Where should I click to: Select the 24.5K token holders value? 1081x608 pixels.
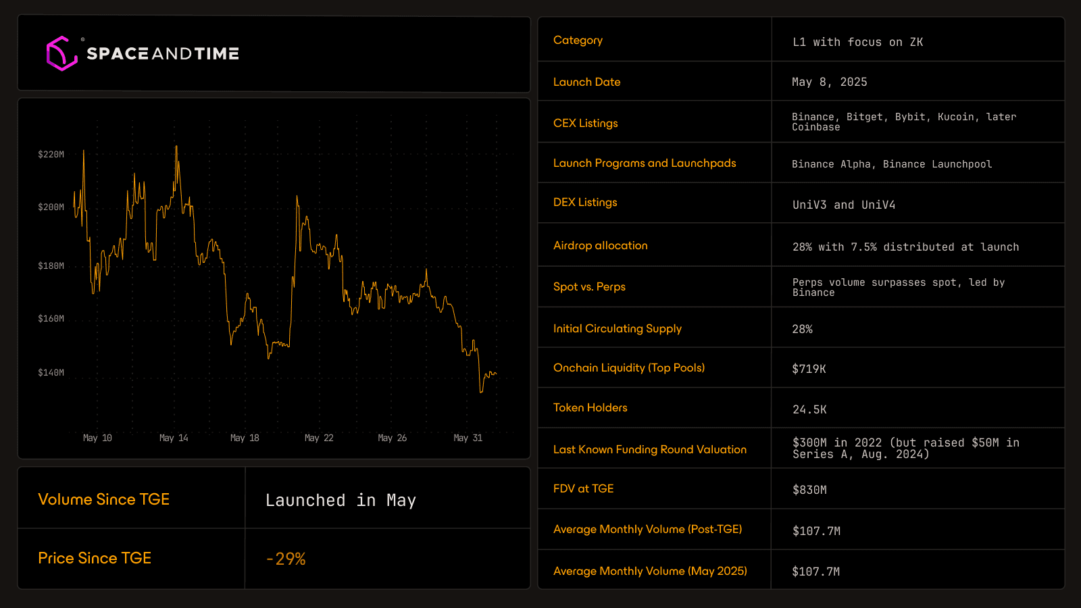[809, 410]
